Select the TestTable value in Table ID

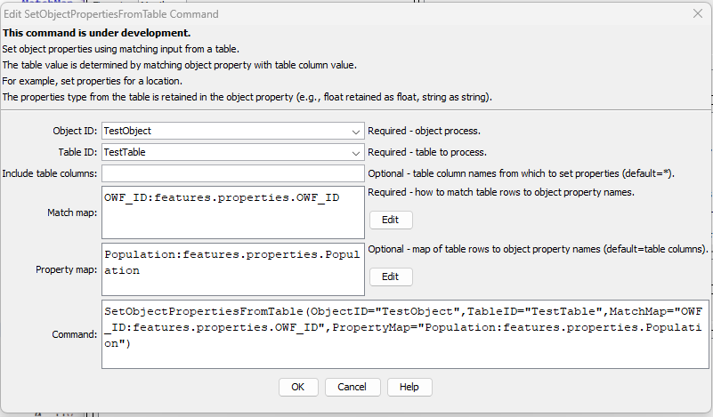point(125,152)
